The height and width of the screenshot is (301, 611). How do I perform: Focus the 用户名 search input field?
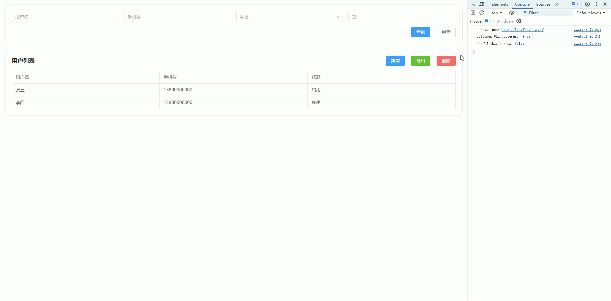[65, 17]
